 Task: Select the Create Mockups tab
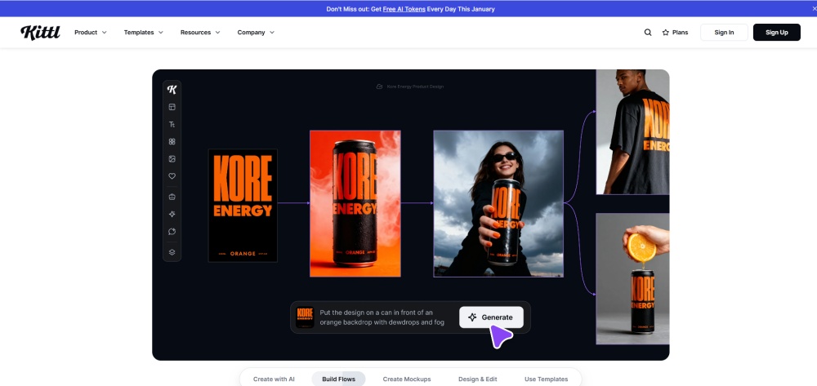pos(406,379)
